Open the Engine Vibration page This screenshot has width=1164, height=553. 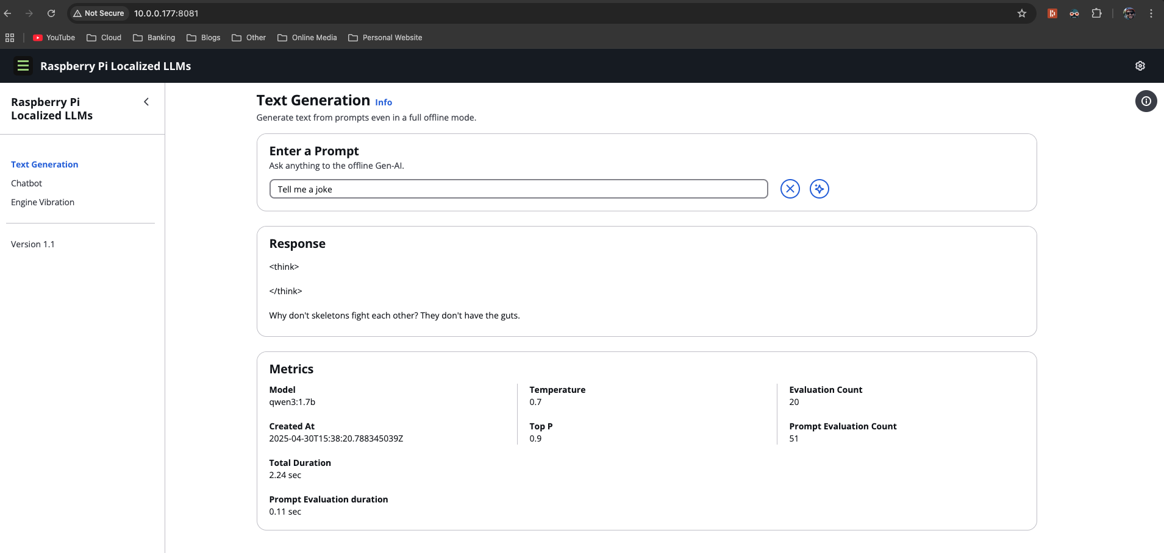43,202
